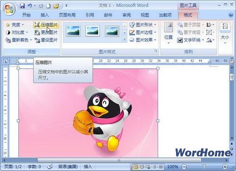Open the 图片样式 group dialog launcher

click(156, 51)
